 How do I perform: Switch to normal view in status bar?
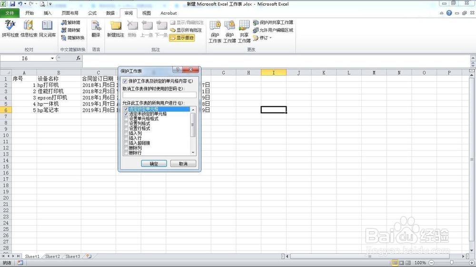coord(395,262)
